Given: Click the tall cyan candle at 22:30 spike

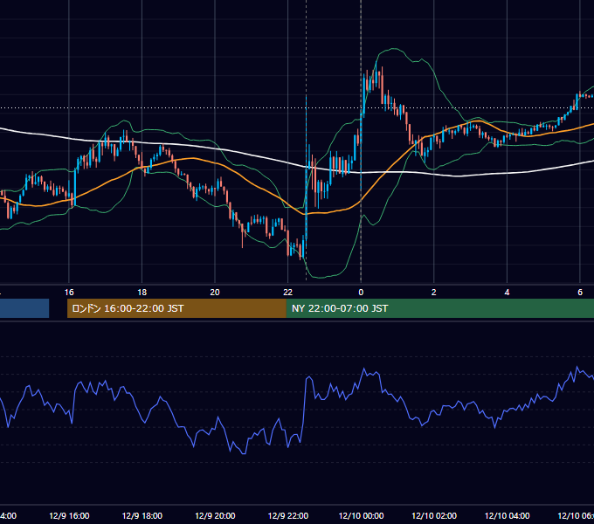Looking at the screenshot, I should (306, 172).
